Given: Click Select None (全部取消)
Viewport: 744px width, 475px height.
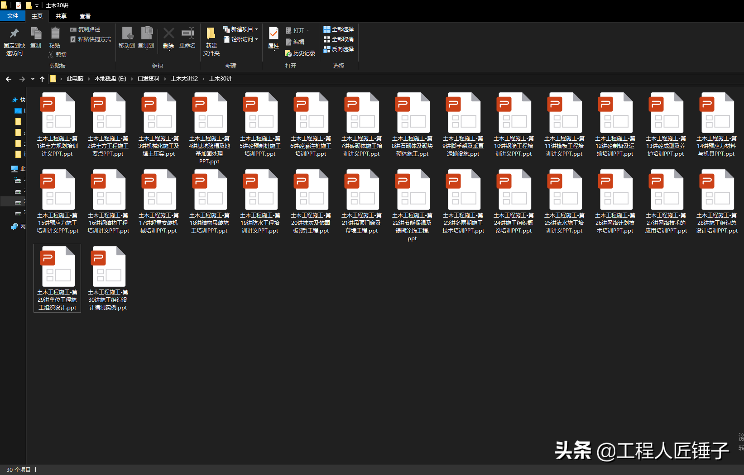Looking at the screenshot, I should pos(339,39).
